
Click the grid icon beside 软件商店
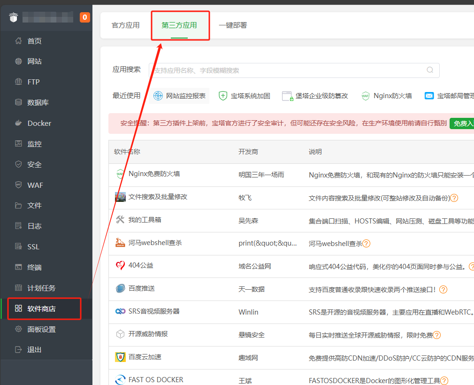(x=18, y=308)
